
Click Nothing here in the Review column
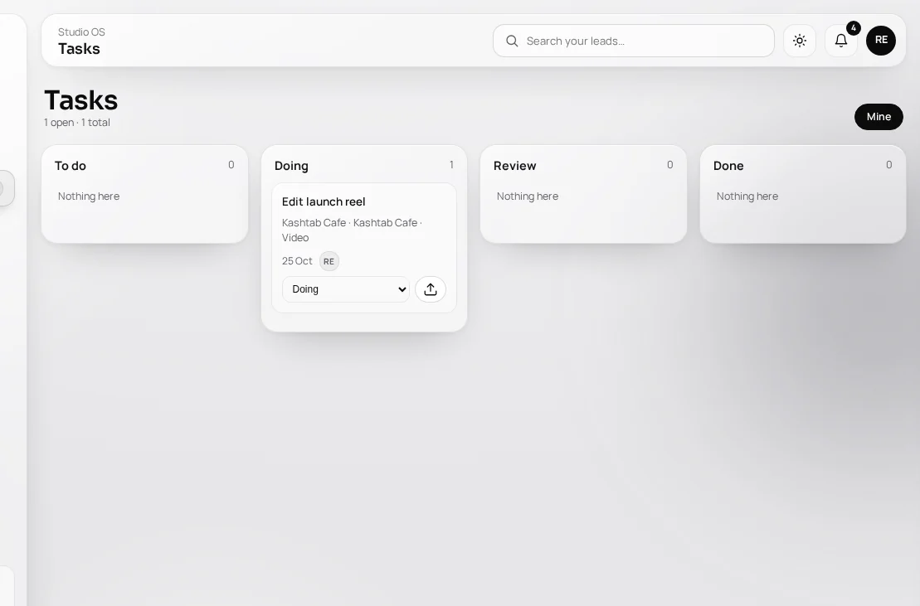(528, 196)
